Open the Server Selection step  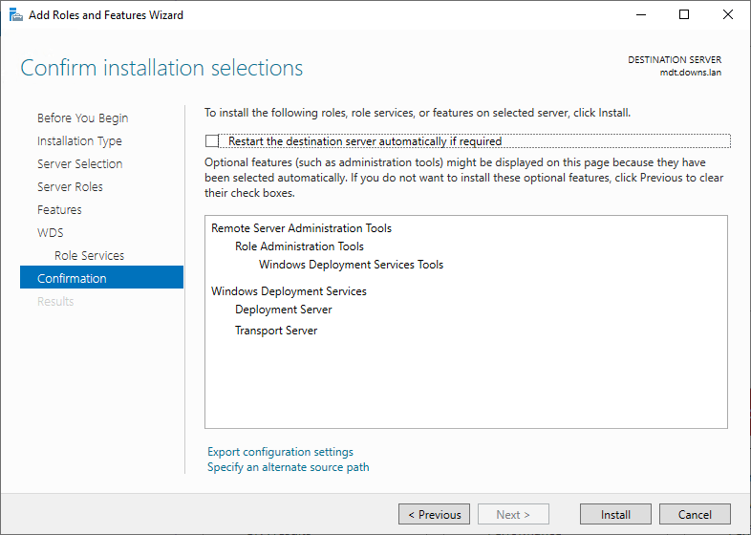tap(79, 164)
